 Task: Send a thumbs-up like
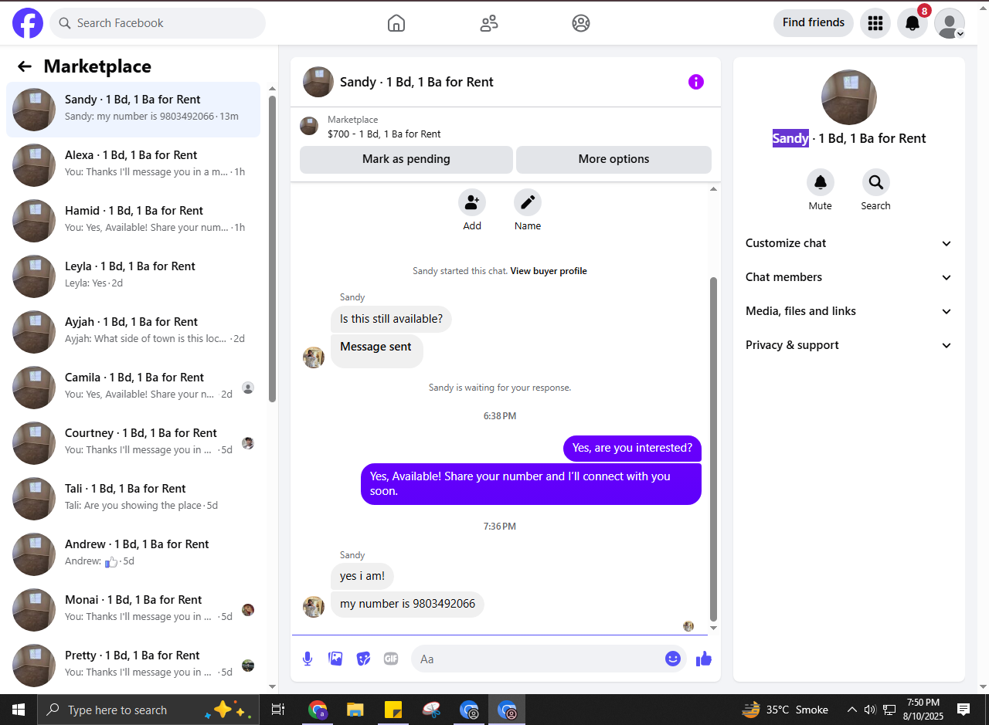click(x=704, y=659)
